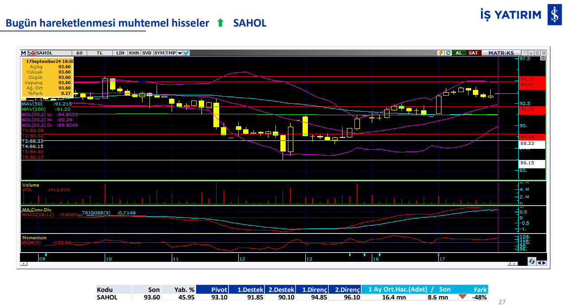
Task: Open the chart type icon beside SAHOL
Action: click(x=31, y=53)
